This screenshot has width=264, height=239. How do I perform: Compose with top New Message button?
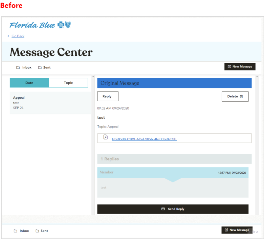pos(240,67)
